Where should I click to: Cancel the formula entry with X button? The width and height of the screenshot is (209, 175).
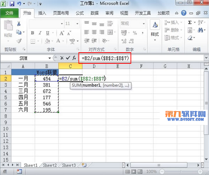point(62,58)
